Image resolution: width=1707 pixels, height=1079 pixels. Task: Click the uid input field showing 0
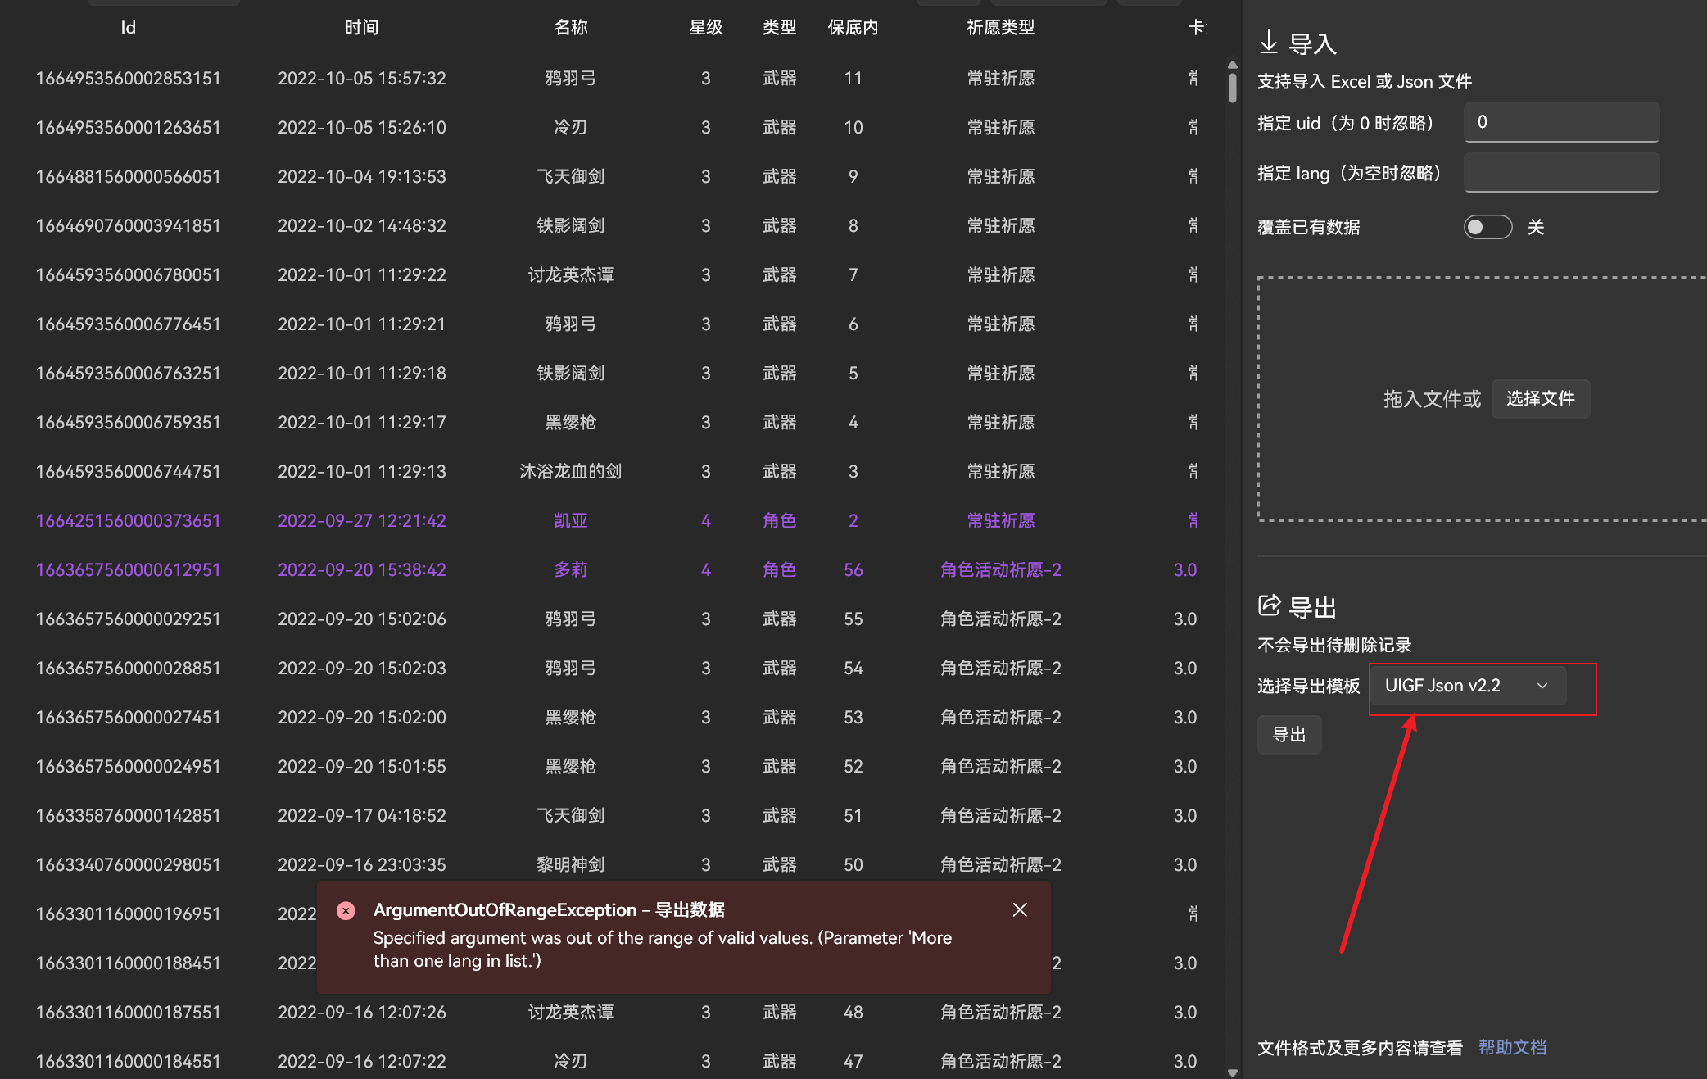pos(1561,121)
